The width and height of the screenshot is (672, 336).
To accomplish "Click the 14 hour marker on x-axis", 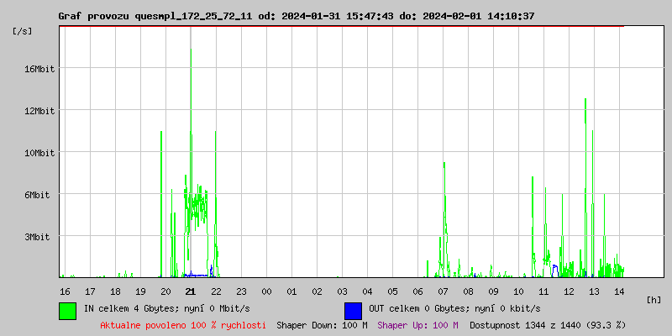I will click(619, 291).
